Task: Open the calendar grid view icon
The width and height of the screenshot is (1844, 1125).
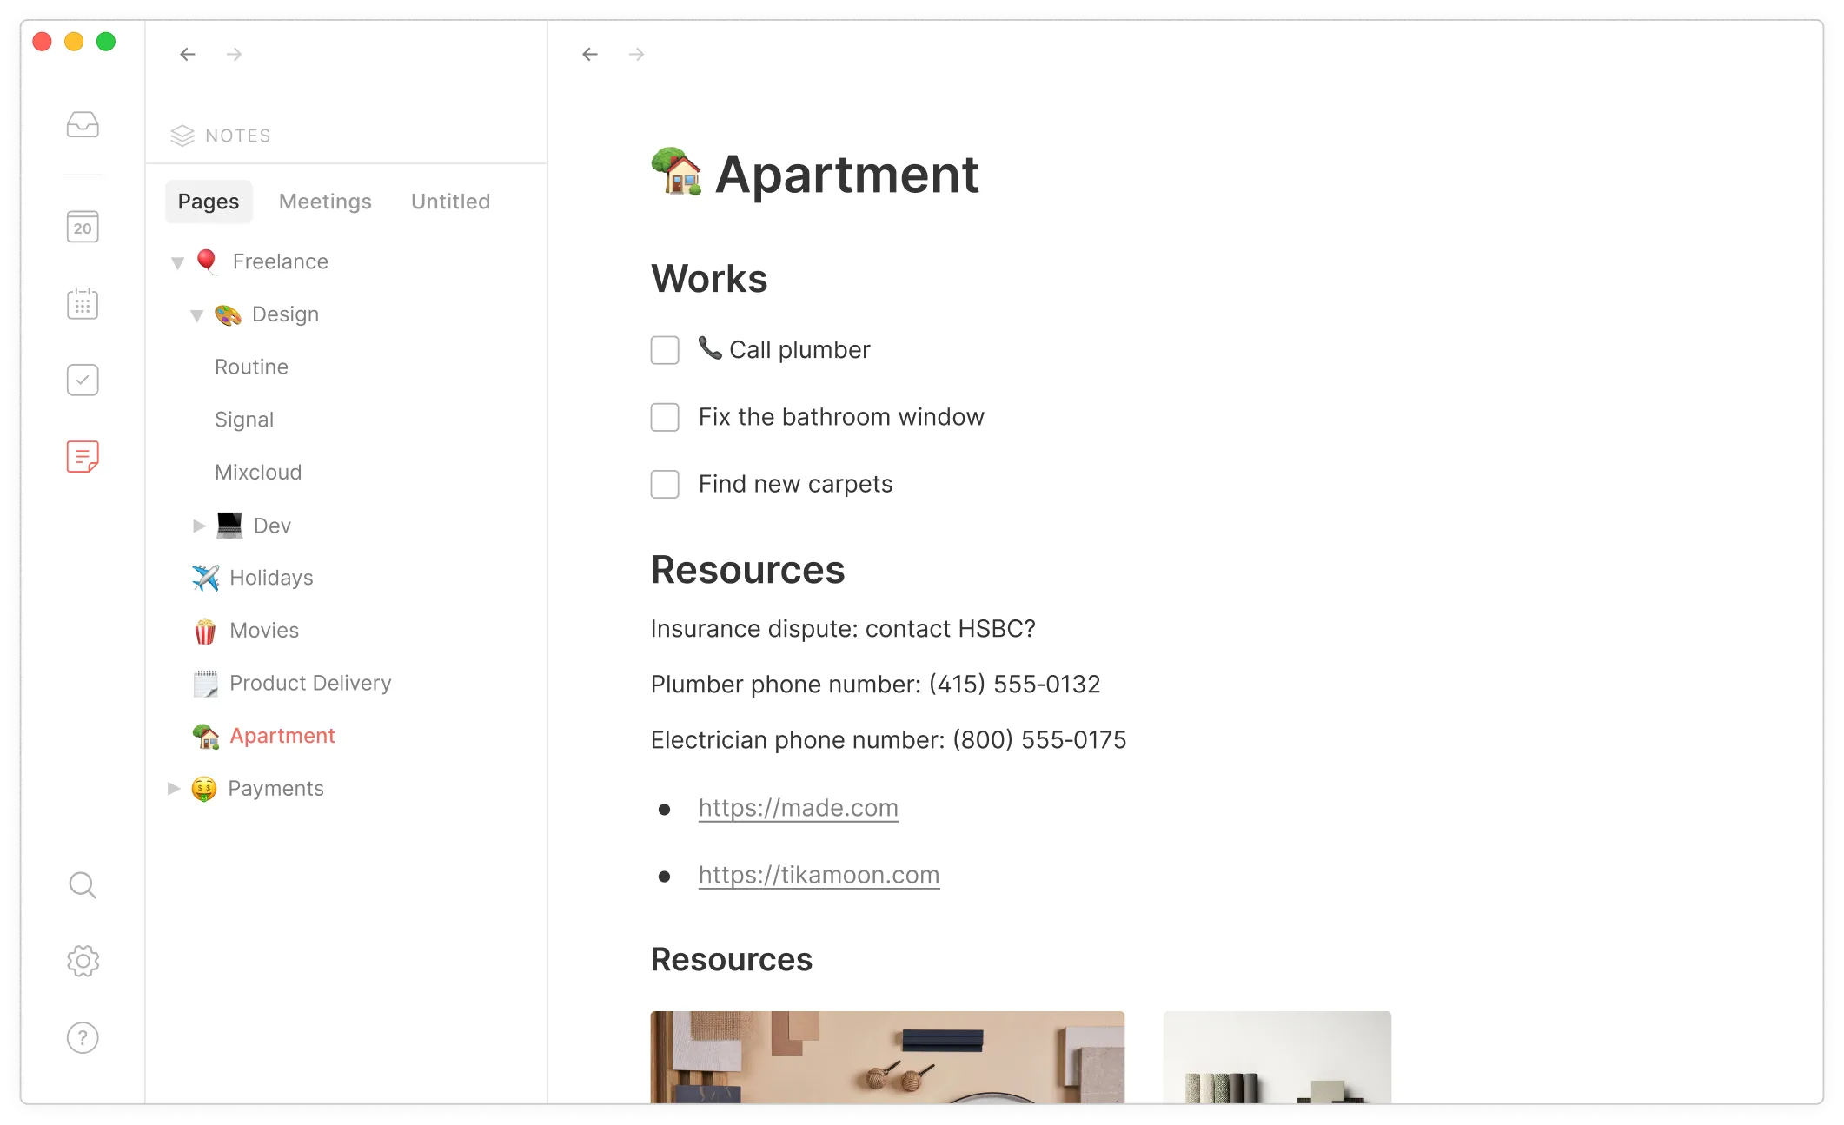Action: 83,303
